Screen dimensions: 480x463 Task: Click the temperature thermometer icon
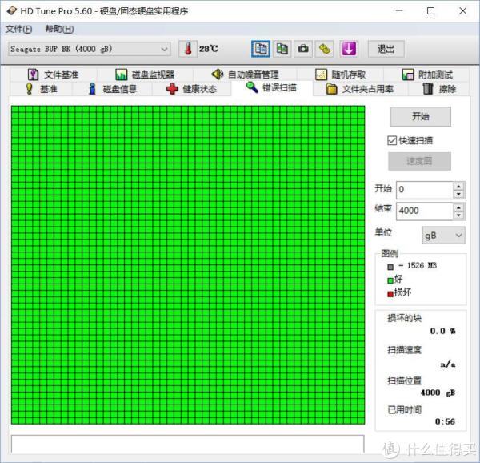tap(188, 49)
